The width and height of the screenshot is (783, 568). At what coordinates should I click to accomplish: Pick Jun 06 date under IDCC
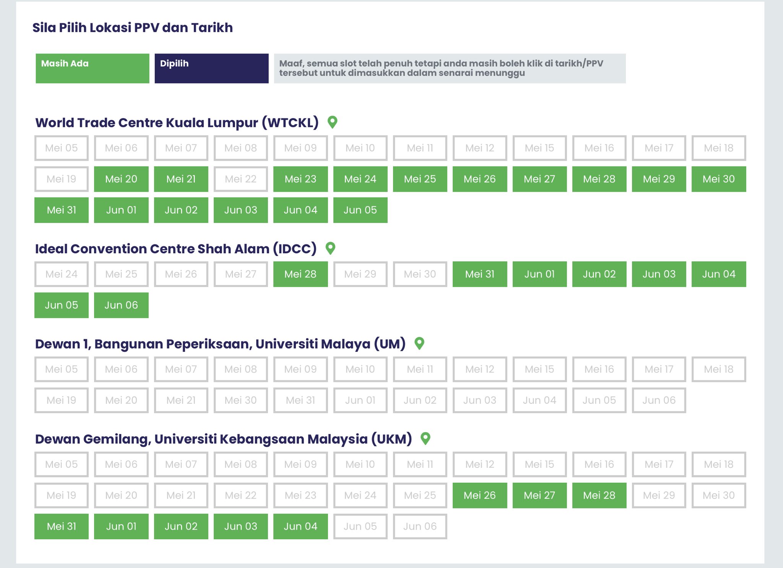tap(121, 305)
